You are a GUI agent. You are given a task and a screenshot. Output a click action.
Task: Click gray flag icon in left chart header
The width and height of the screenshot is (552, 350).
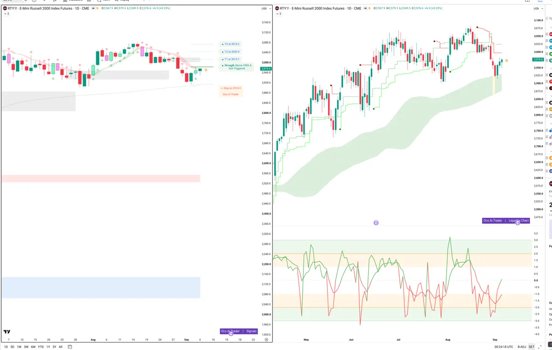point(94,8)
